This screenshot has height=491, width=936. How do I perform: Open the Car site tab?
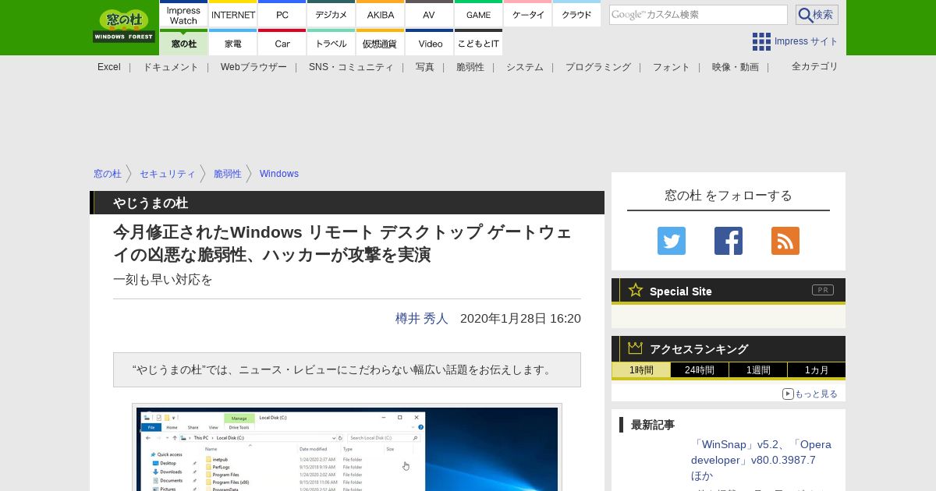[282, 43]
